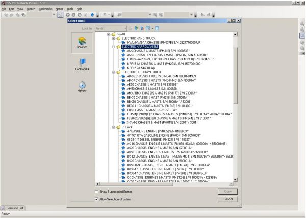Toggle Show Superseded Entries checkbox
The height and width of the screenshot is (218, 306).
coord(96,192)
